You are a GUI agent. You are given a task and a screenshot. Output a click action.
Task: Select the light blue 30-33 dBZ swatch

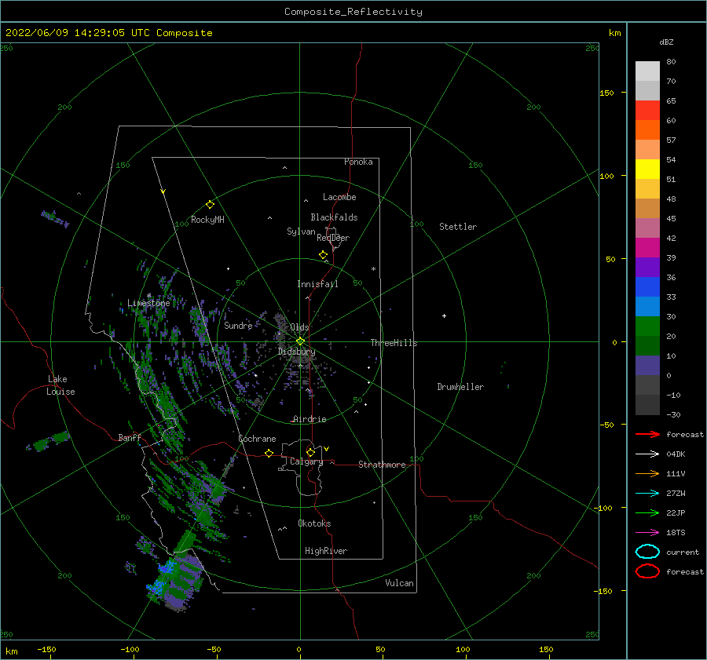647,306
